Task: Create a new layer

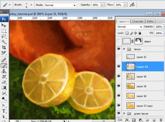Action: point(154,120)
